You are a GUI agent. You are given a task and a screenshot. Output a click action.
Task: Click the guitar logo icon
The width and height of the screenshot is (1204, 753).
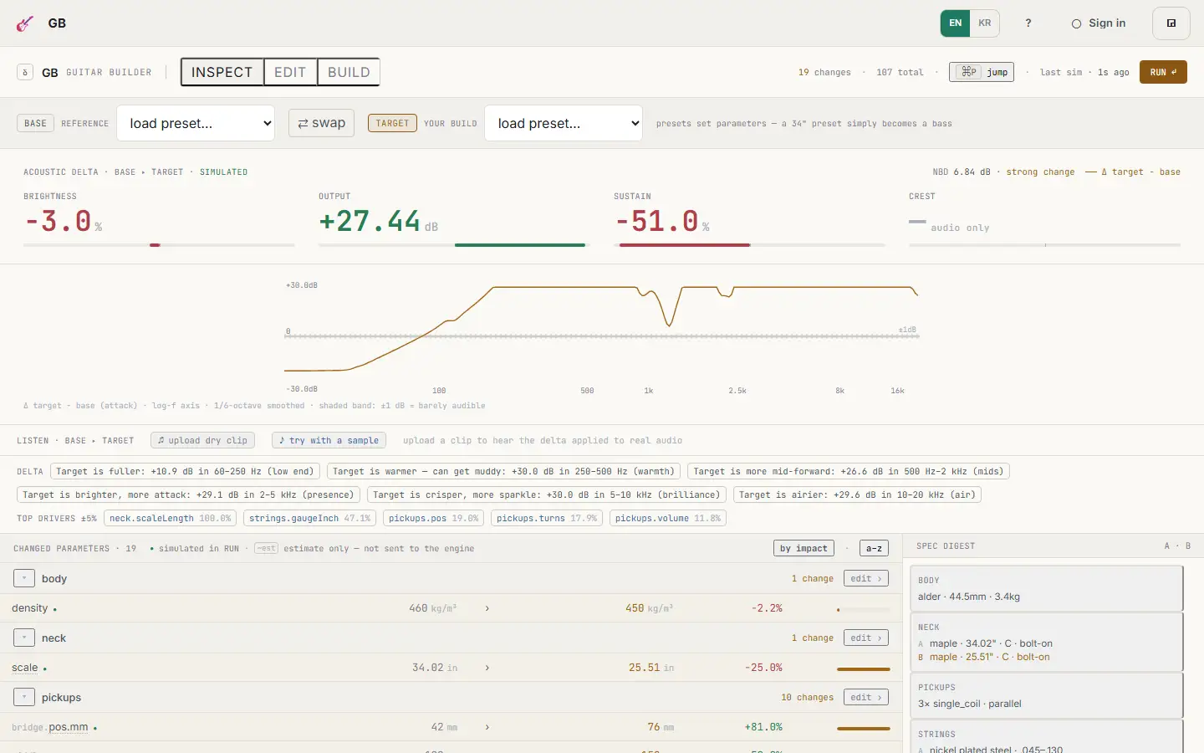[25, 23]
